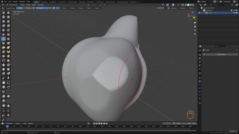Select the Annotate tool
Image resolution: width=239 pixels, height=134 pixels.
click(3, 120)
